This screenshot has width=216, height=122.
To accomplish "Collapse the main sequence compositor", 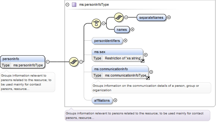I will [81, 62].
